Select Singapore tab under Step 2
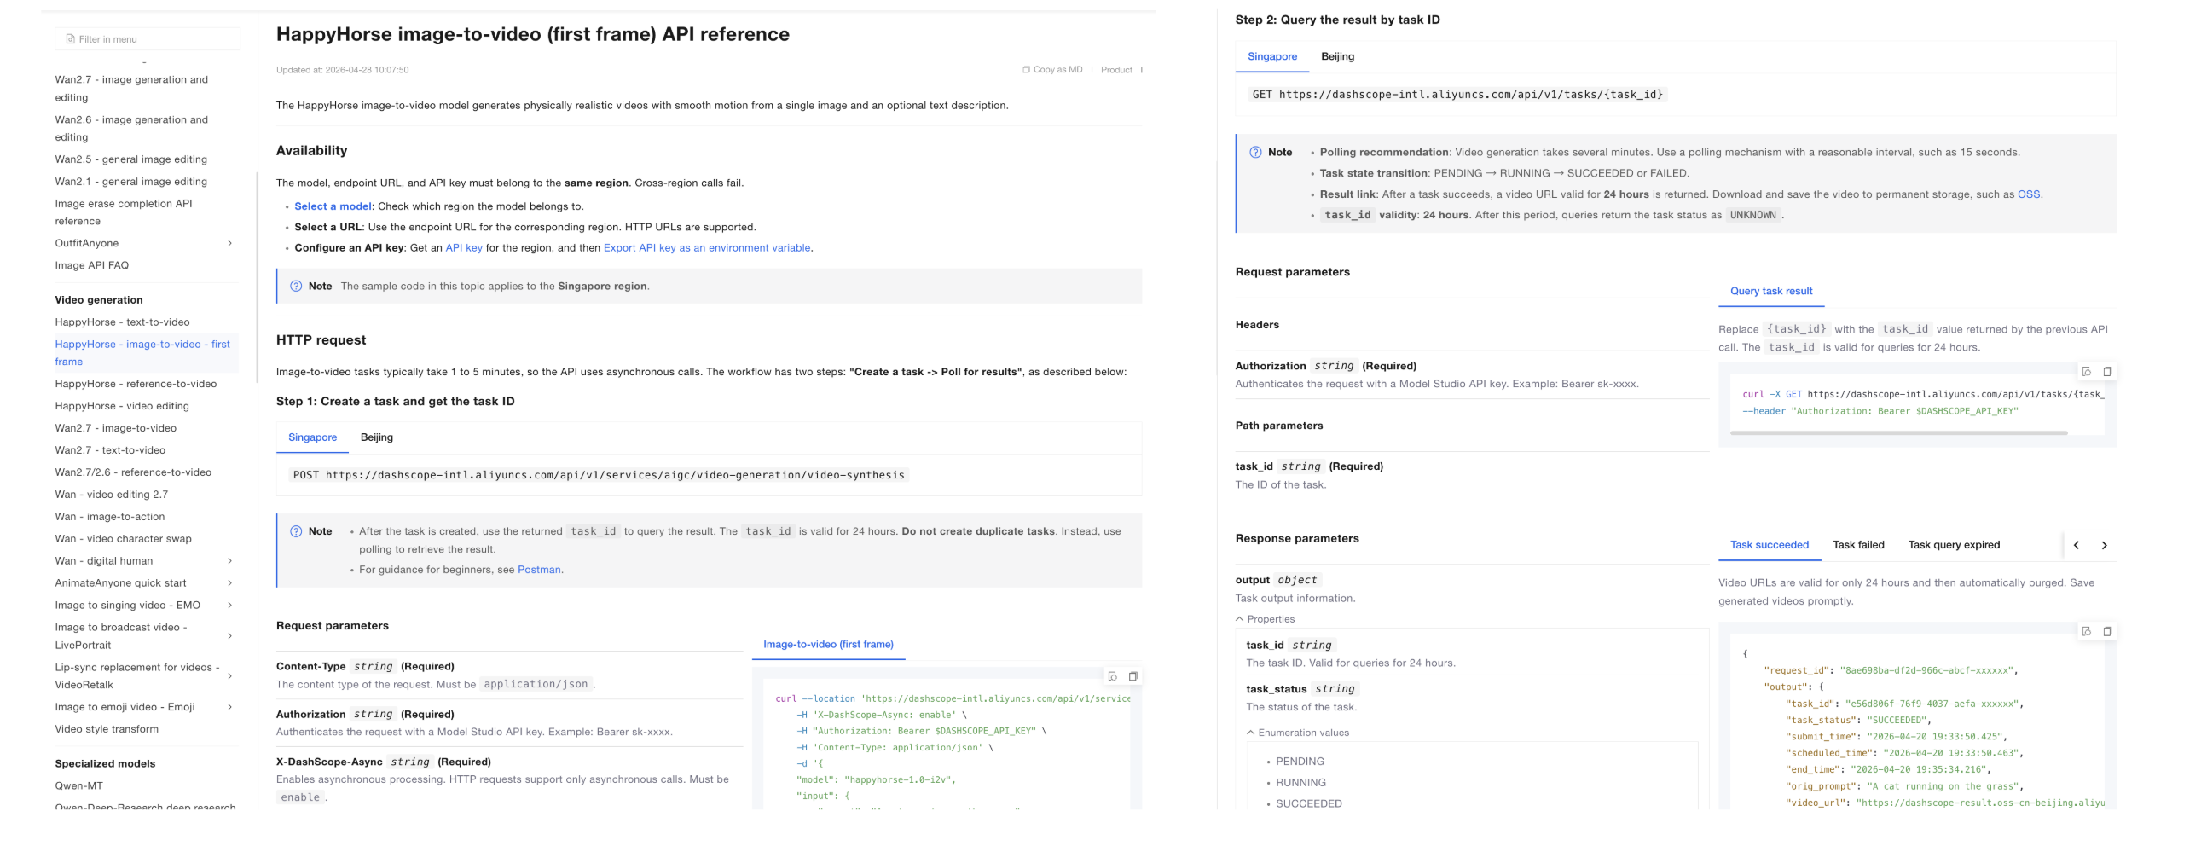 [1272, 56]
